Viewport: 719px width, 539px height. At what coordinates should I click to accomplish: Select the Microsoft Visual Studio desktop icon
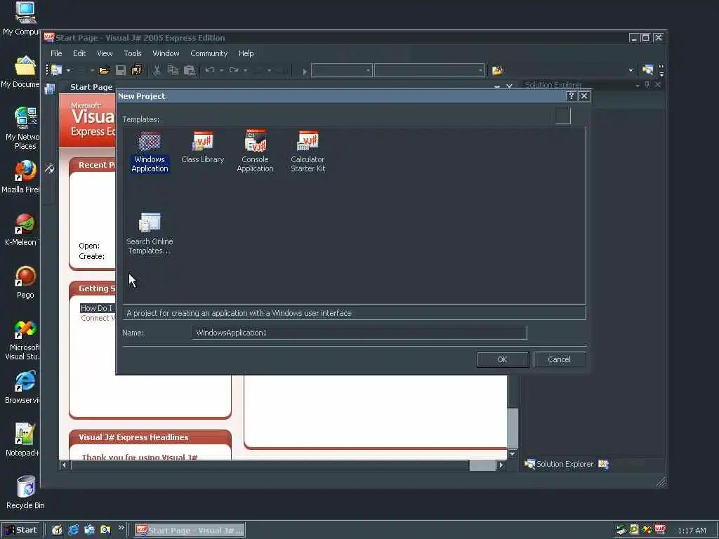pyautogui.click(x=23, y=340)
